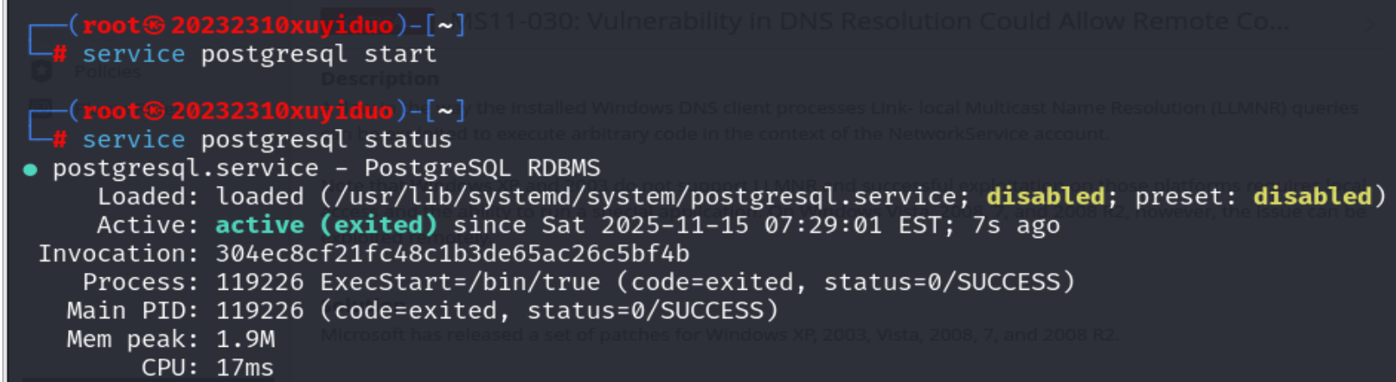Click the green 'active (exited)' status text
This screenshot has height=382, width=1396.
point(326,225)
